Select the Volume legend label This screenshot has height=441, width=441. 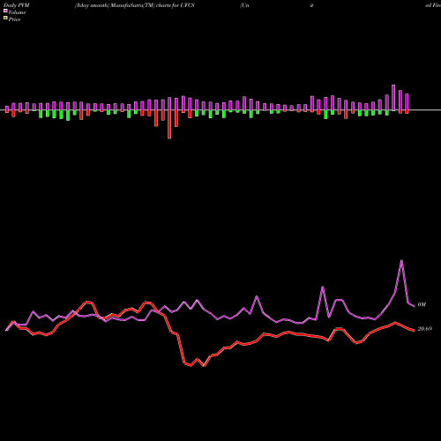(x=17, y=12)
